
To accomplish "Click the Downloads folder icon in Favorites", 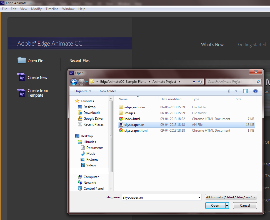I will [x=80, y=112].
